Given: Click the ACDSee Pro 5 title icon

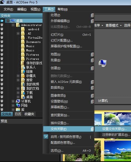Looking at the screenshot, I should (x=2, y=2).
